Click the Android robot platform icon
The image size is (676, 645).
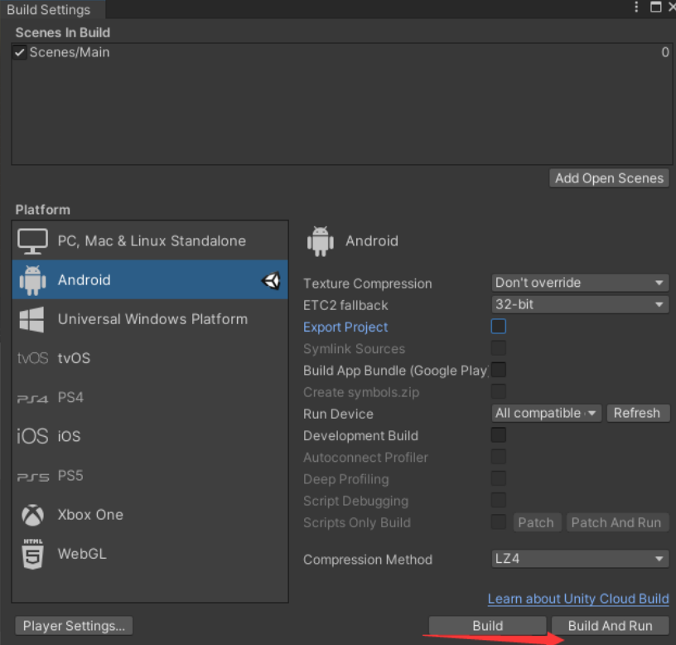coord(32,280)
